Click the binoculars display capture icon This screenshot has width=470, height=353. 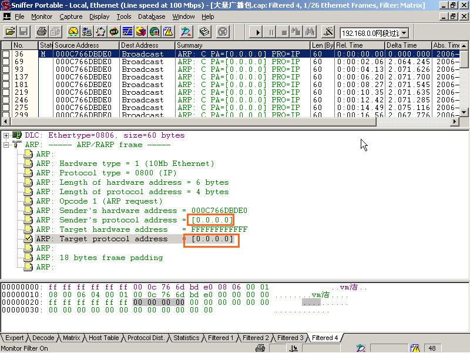311,32
